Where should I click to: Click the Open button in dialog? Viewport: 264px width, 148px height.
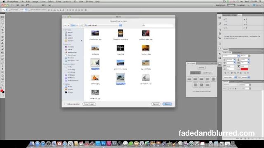pyautogui.click(x=167, y=104)
